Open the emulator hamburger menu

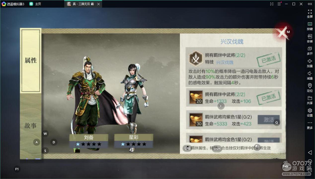279,4
